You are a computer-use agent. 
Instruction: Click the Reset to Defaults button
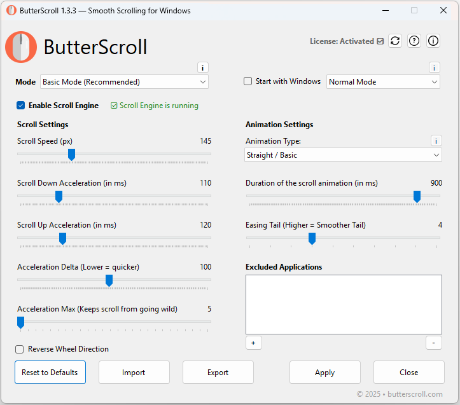[x=50, y=373]
